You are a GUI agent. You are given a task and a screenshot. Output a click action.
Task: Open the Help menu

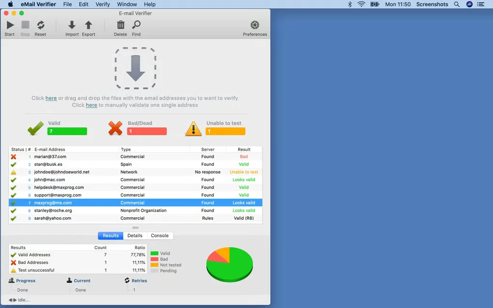point(150,4)
